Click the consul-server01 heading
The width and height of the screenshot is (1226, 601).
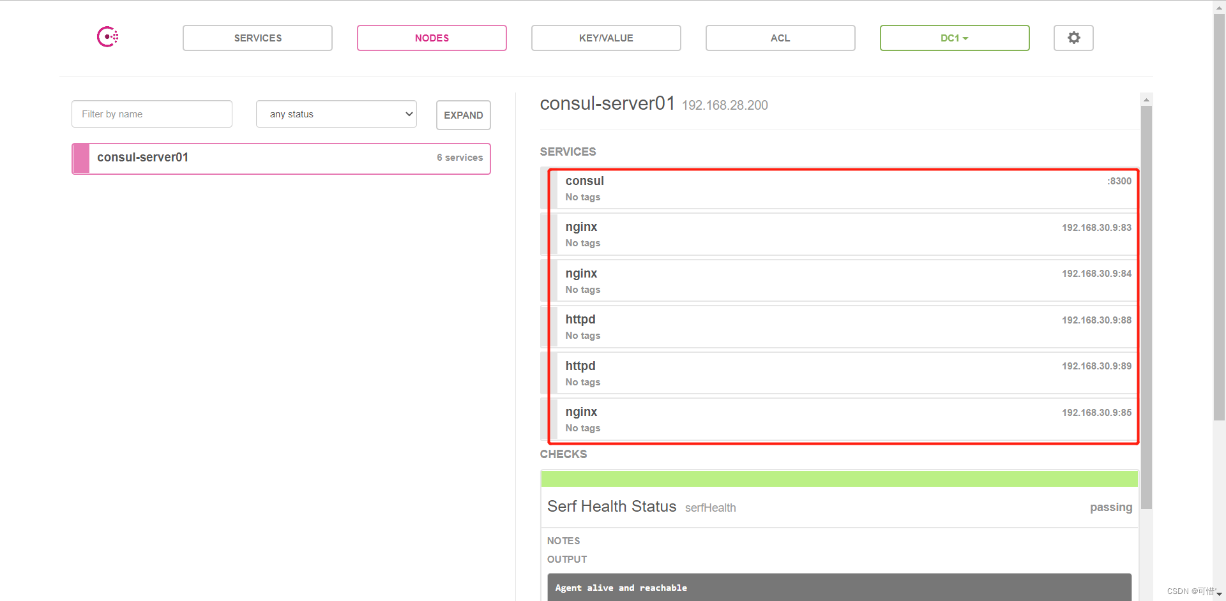pyautogui.click(x=607, y=103)
